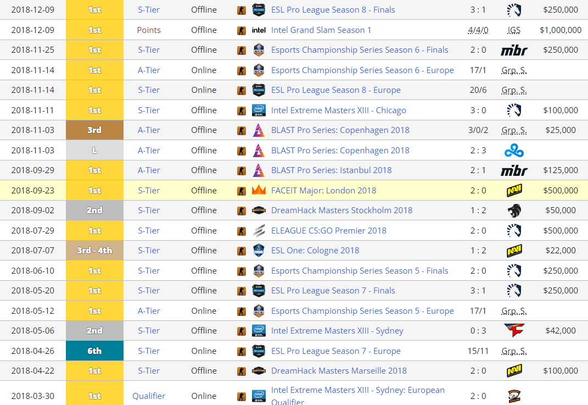Viewport: 588px width, 405px height.
Task: Click the Na'Vi logo in DreamHack Marseille row
Action: 514,371
